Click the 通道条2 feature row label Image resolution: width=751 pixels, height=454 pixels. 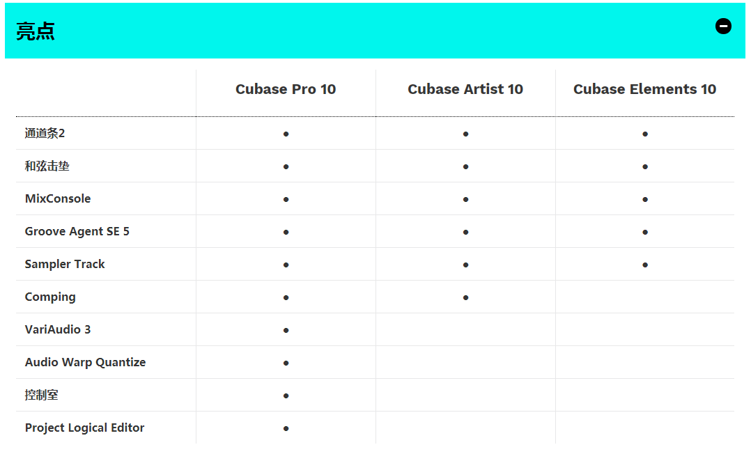[x=45, y=133]
